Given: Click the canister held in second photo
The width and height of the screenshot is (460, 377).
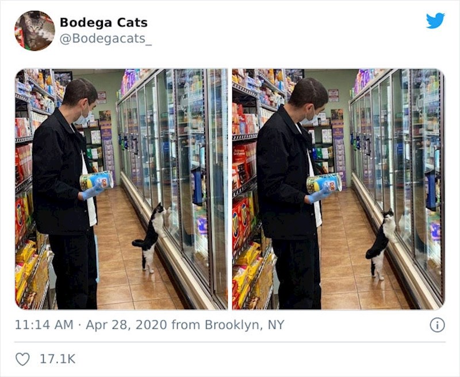Looking at the screenshot, I should click(324, 183).
